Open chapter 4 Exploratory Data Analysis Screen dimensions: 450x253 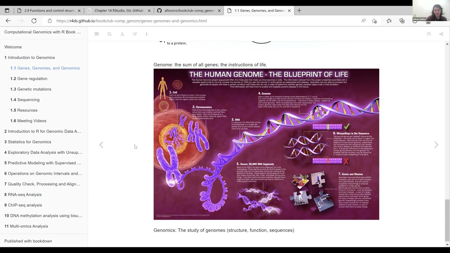tap(43, 153)
